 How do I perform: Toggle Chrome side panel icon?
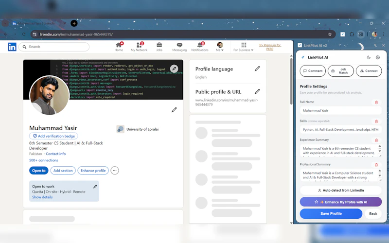coord(360,35)
